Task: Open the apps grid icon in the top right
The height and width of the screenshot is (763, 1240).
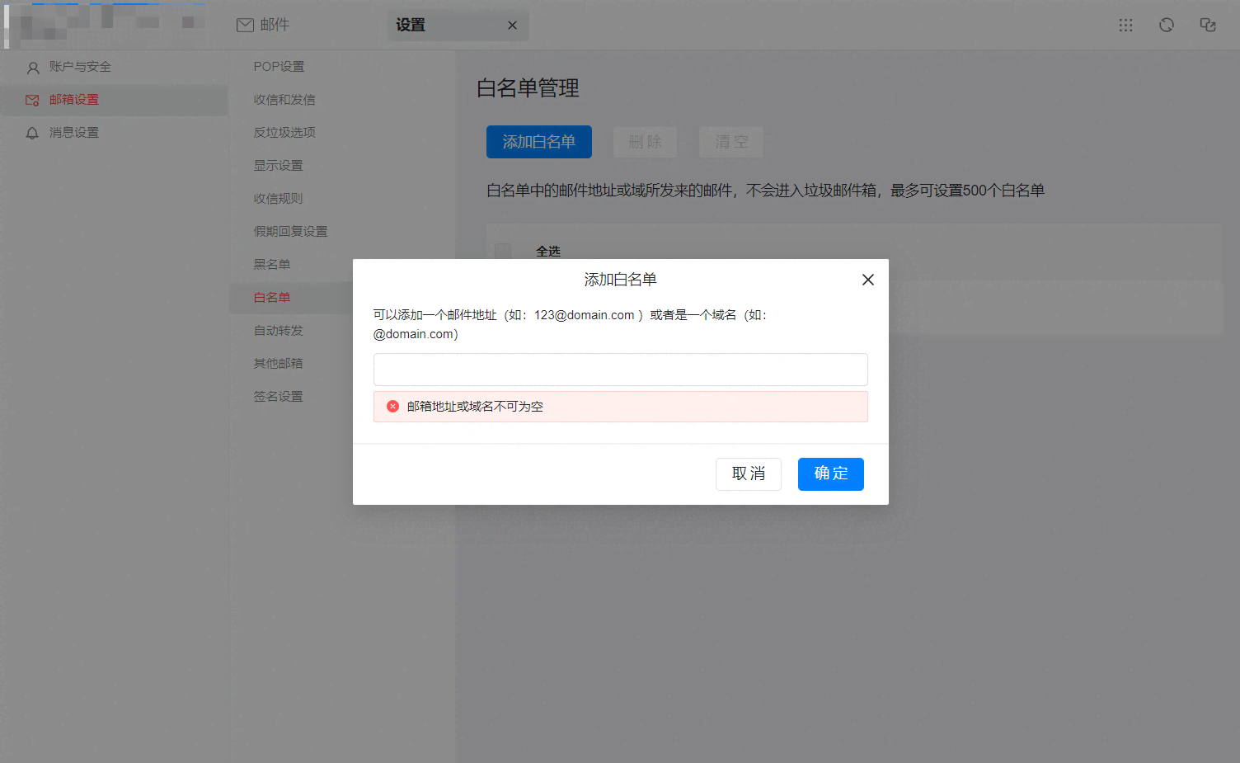Action: (x=1125, y=25)
